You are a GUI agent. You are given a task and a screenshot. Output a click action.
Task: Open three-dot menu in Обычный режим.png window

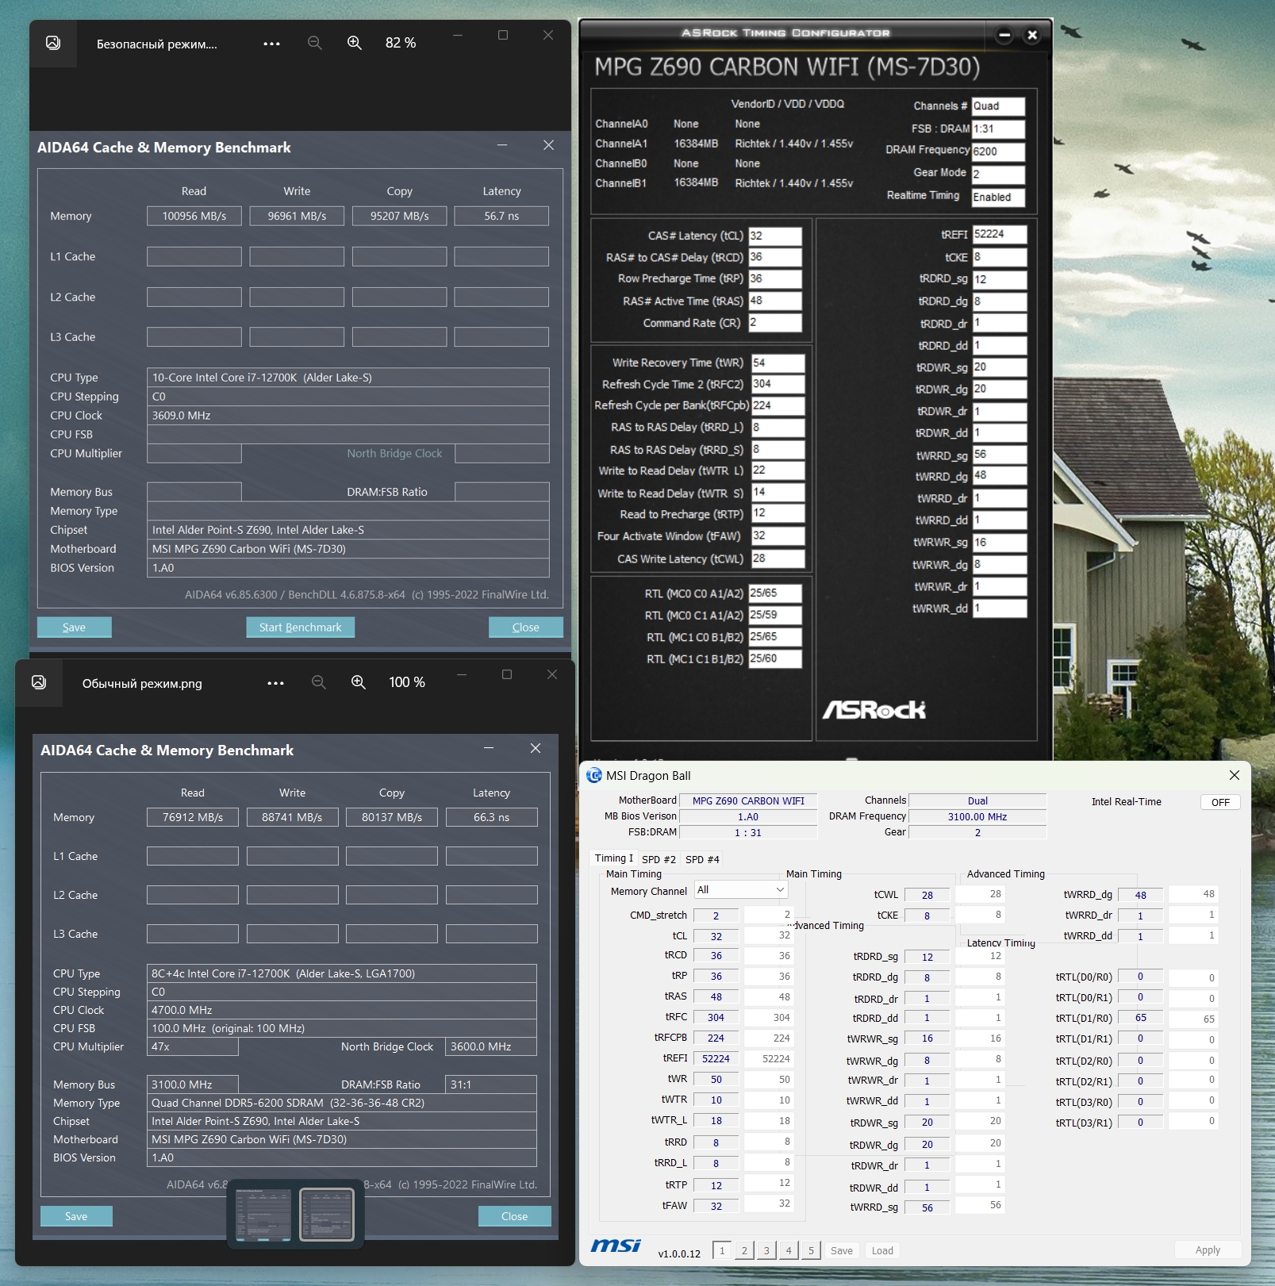(x=275, y=683)
